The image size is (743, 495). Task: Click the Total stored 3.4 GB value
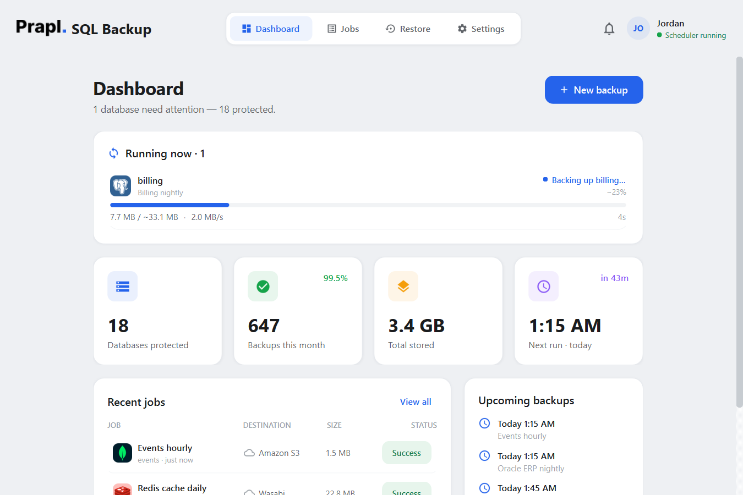[417, 326]
